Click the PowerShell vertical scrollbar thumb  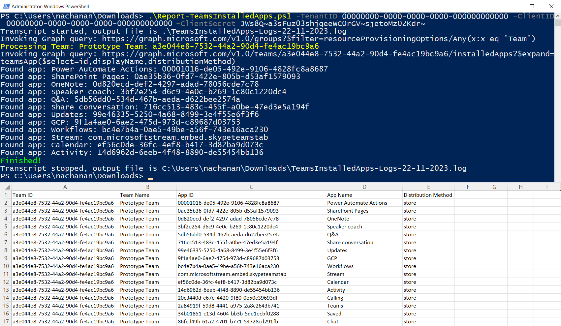[x=558, y=23]
